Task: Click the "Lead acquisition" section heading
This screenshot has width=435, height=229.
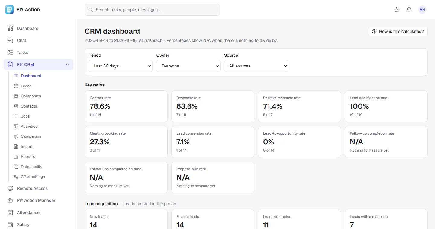Action: click(101, 204)
